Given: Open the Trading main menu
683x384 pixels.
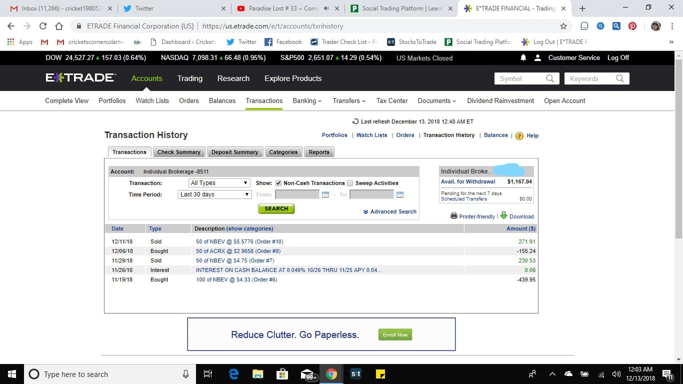Looking at the screenshot, I should click(190, 78).
